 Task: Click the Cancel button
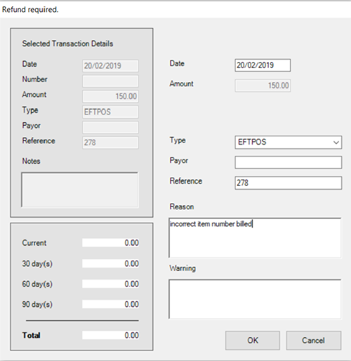tap(314, 341)
